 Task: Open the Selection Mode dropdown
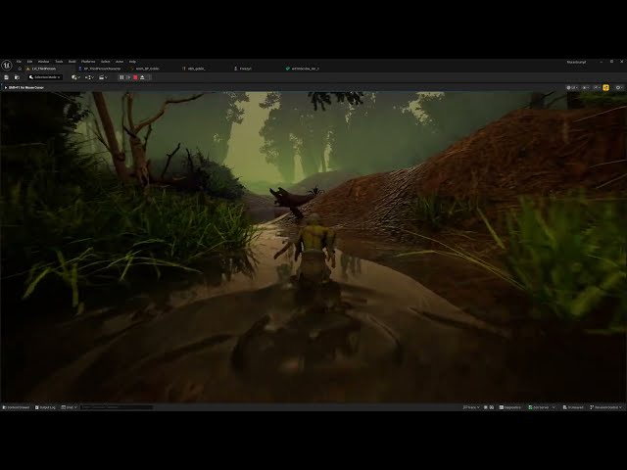[45, 77]
